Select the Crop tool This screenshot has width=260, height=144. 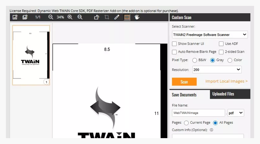click(107, 17)
